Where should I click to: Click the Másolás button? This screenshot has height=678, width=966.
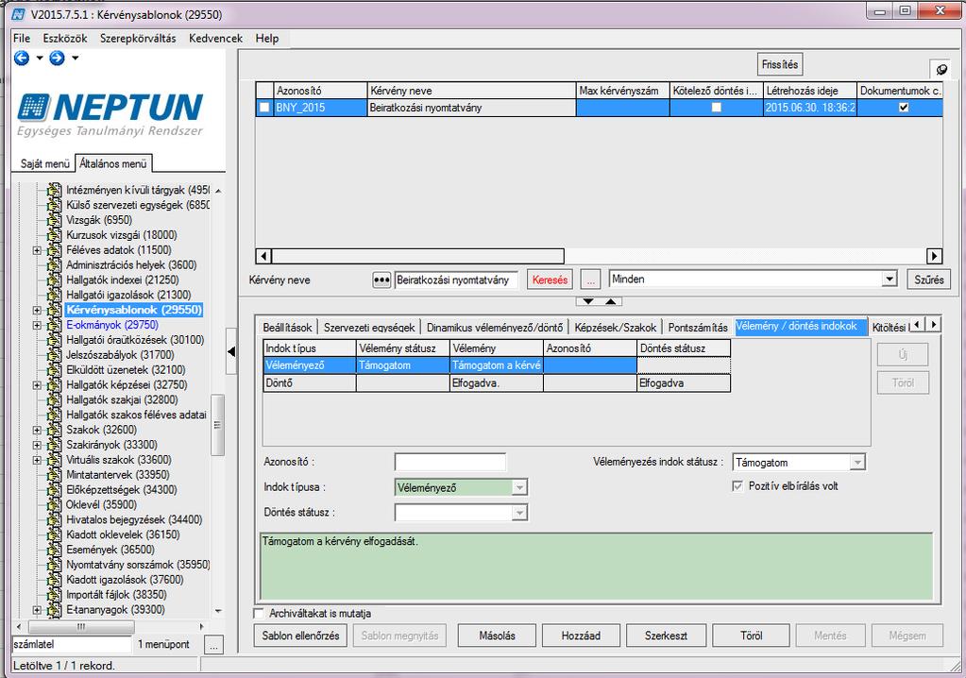(x=498, y=636)
